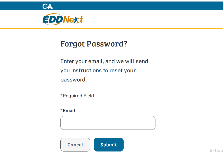Viewport: 223px width, 152px height.
Task: Select the Email field label
Action: coord(68,110)
